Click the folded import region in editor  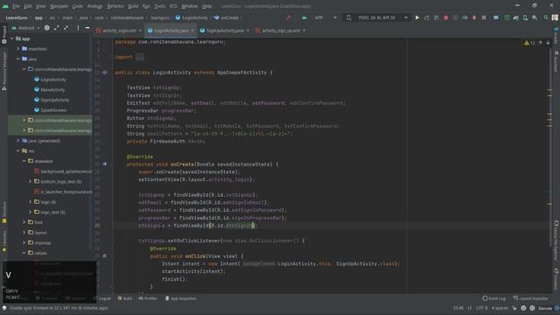point(140,57)
